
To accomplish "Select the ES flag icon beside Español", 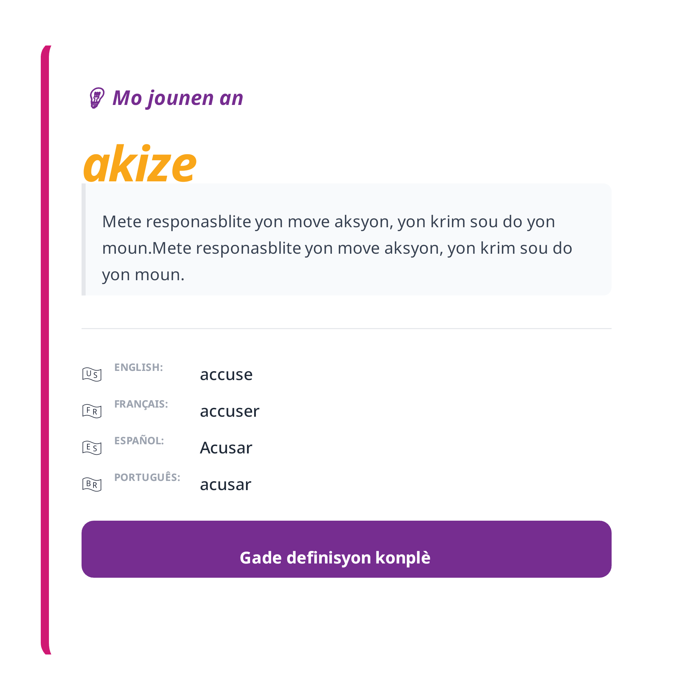I will click(x=92, y=448).
